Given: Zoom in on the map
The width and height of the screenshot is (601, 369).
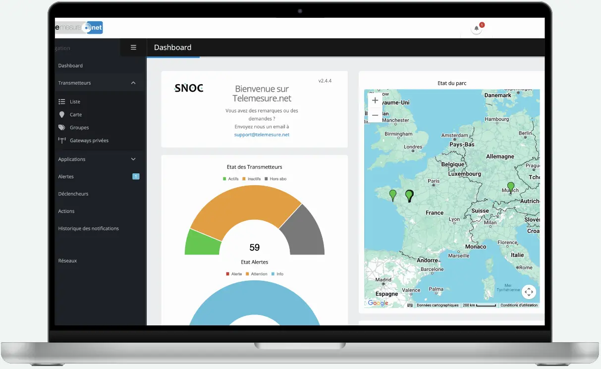Looking at the screenshot, I should [375, 101].
